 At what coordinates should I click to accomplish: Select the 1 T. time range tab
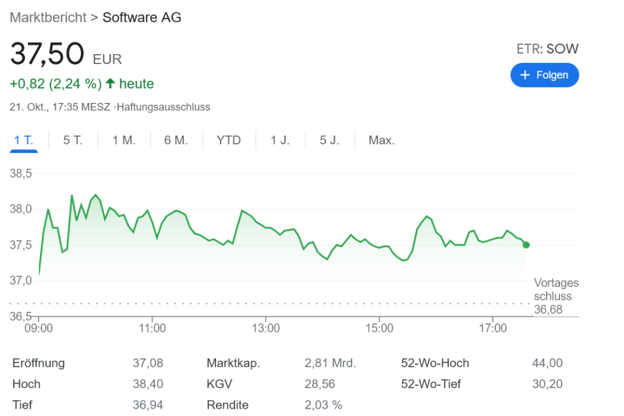click(24, 140)
